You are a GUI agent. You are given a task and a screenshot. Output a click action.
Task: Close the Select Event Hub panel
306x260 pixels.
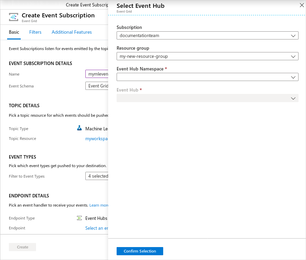pos(302,5)
